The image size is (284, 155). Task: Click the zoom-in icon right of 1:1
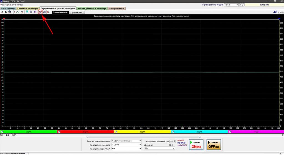(13, 135)
